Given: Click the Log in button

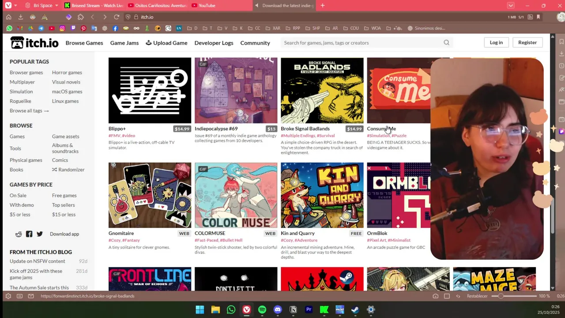Looking at the screenshot, I should [x=496, y=42].
